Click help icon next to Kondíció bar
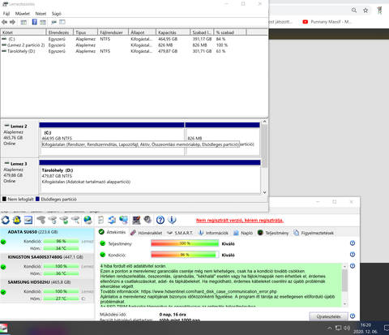This screenshot has height=335, width=389. [353, 255]
